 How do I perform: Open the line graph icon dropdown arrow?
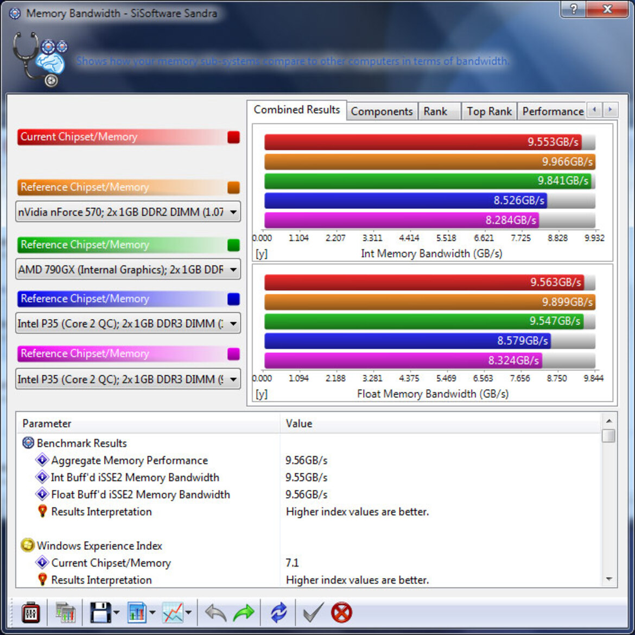coord(188,612)
